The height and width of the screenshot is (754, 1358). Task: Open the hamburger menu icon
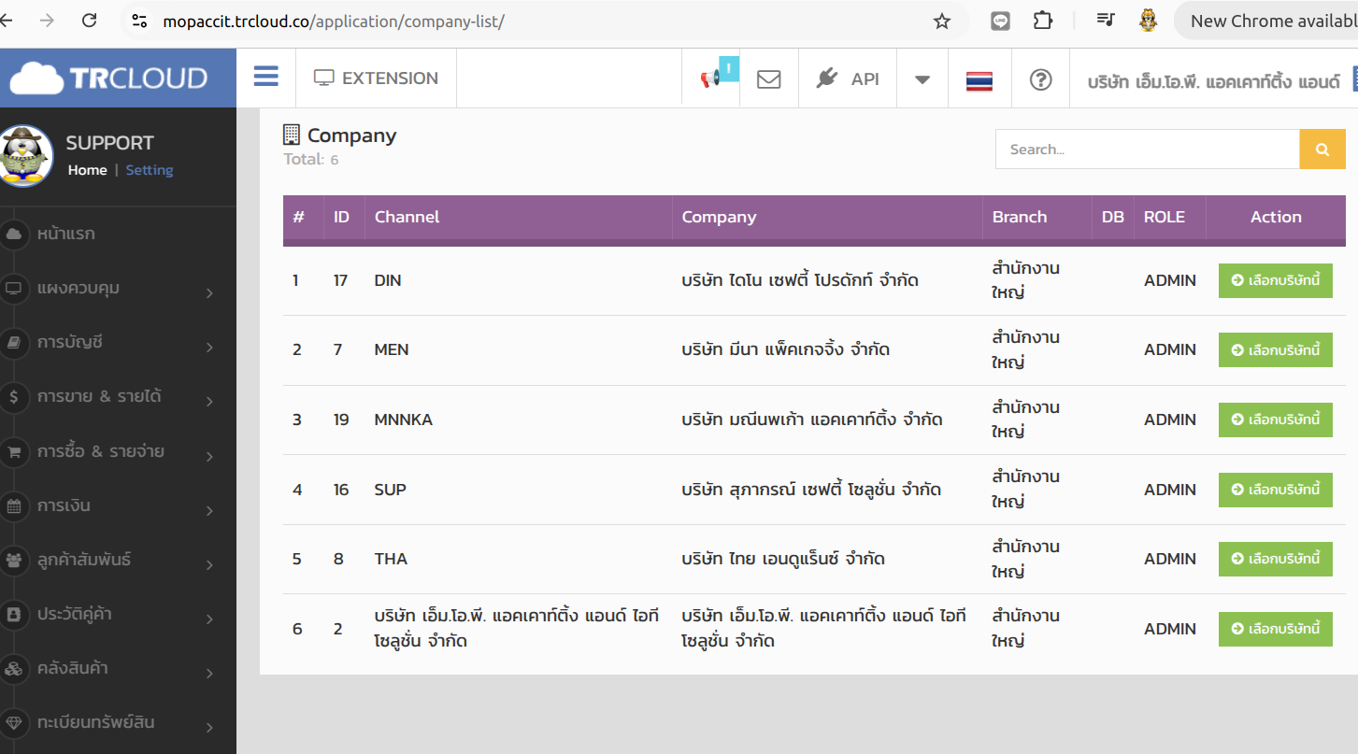[x=266, y=78]
